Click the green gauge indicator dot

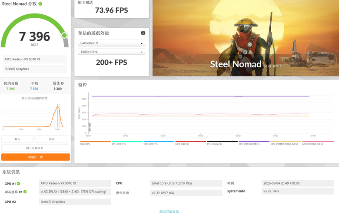(x=64, y=36)
